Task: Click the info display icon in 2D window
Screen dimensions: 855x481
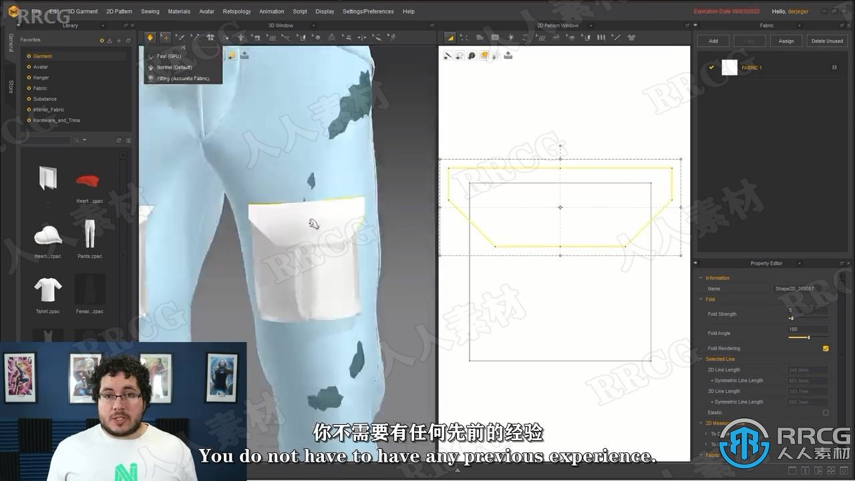Action: [472, 55]
